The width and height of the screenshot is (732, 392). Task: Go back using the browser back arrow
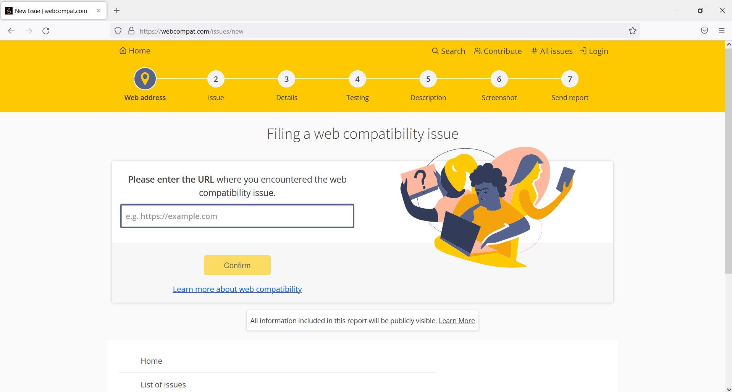pos(11,31)
